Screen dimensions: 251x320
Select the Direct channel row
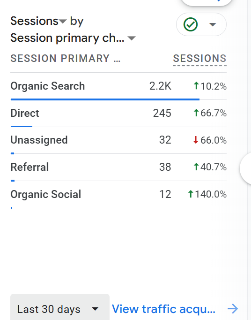coord(118,114)
